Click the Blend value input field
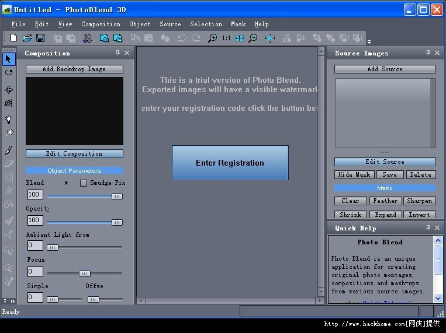This screenshot has height=333, width=446. coord(35,194)
